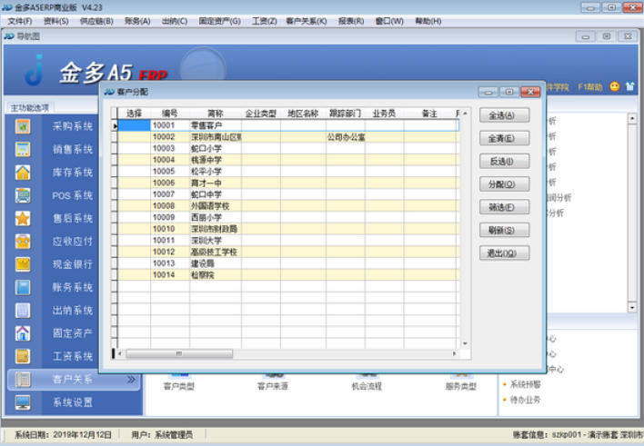The image size is (644, 446).
Task: Click the F1帮助 link in banner
Action: click(590, 87)
